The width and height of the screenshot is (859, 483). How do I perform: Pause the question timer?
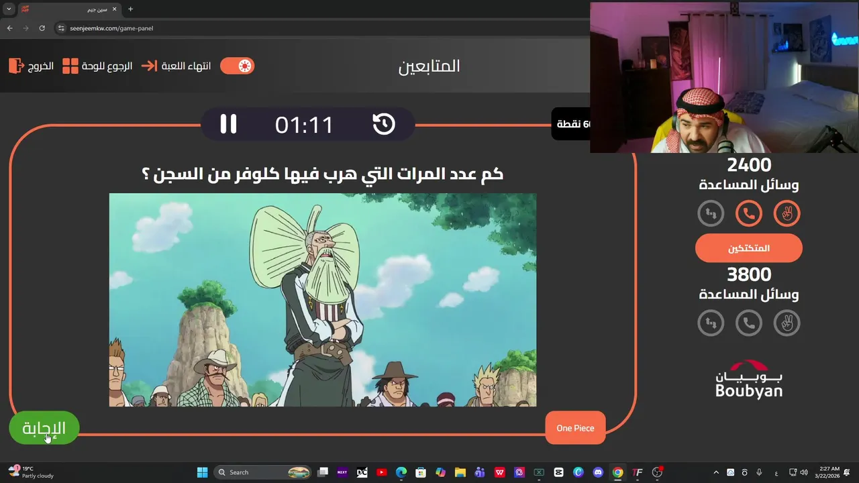pos(228,124)
